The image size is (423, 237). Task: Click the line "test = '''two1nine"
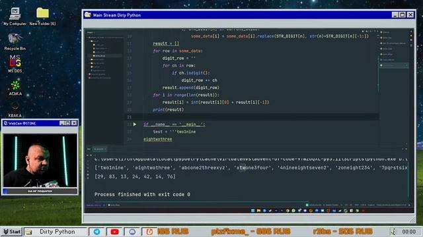[x=174, y=132]
